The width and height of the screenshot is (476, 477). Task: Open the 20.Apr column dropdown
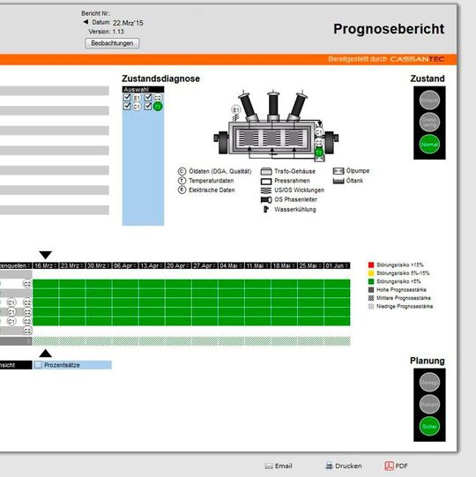click(188, 266)
